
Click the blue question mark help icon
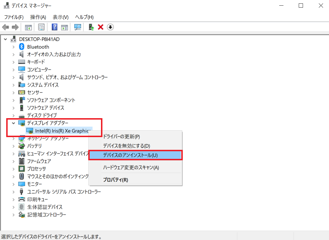tap(55, 27)
